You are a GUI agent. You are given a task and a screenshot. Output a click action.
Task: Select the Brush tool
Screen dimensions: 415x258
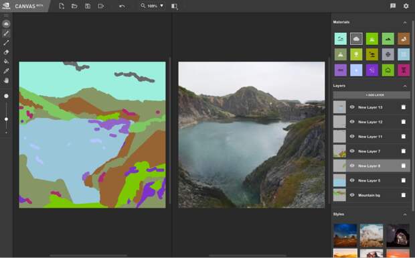6,34
